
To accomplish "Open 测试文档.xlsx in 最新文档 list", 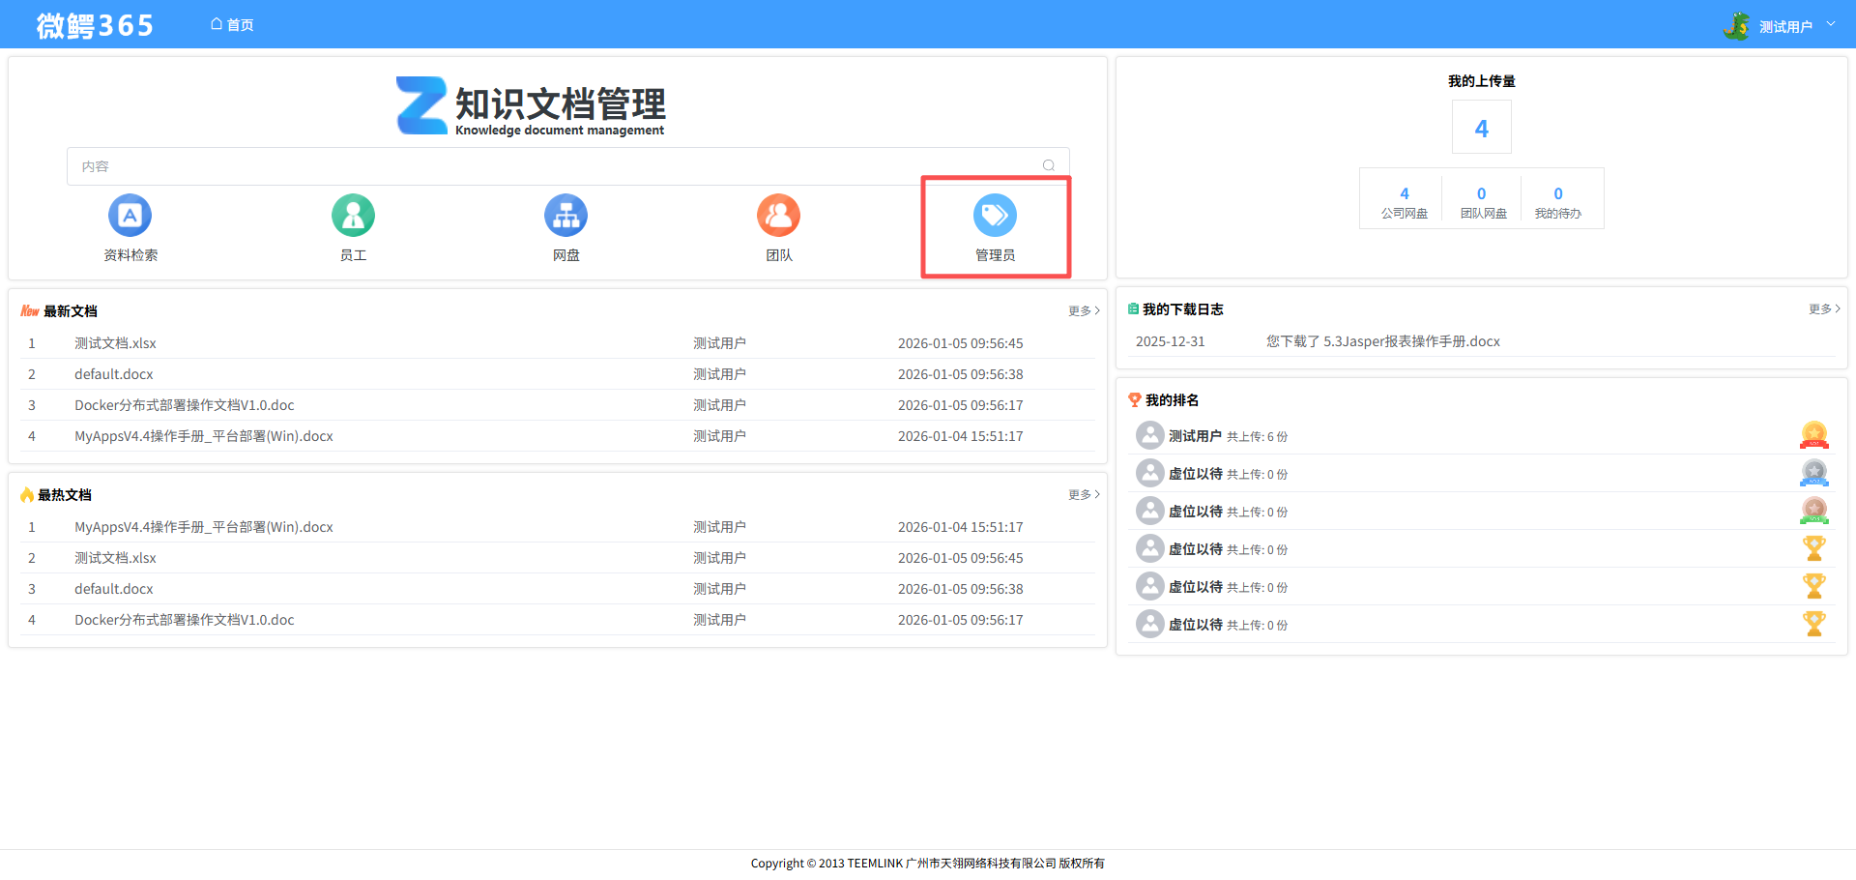I will click(x=115, y=343).
